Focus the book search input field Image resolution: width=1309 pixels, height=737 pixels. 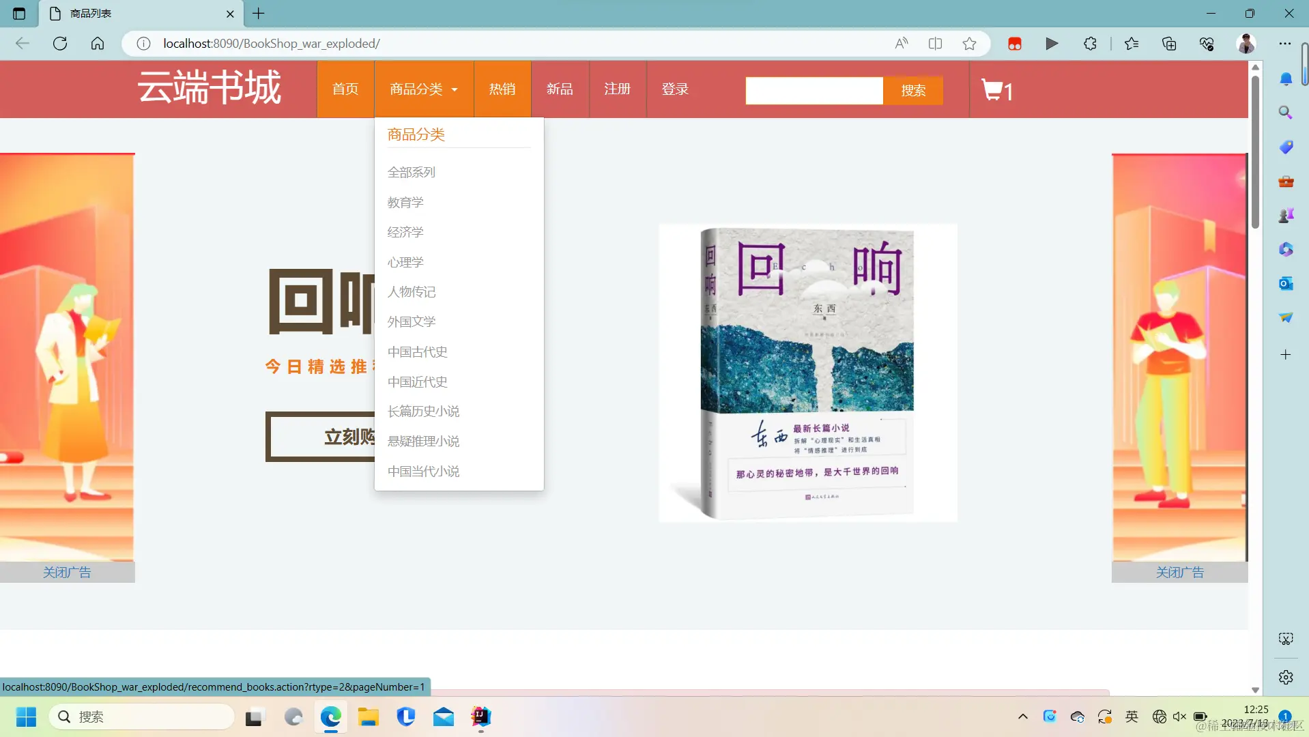[x=814, y=91]
